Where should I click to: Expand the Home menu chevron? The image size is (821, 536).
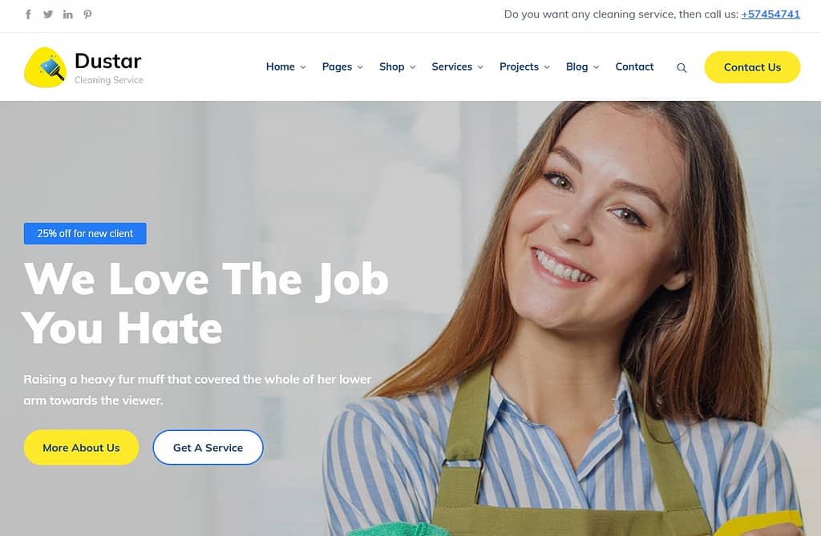click(x=302, y=67)
